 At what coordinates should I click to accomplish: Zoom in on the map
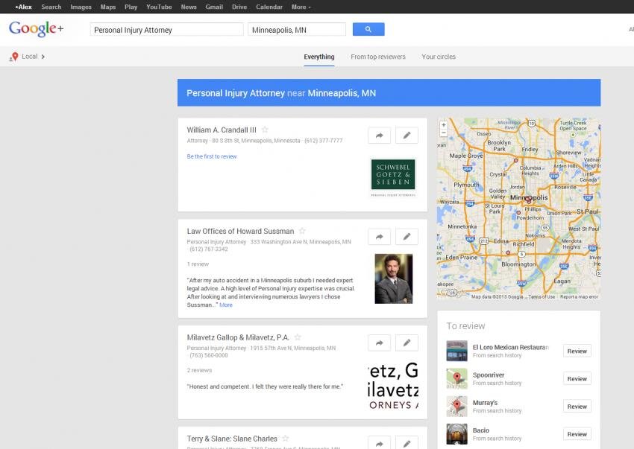pos(444,125)
